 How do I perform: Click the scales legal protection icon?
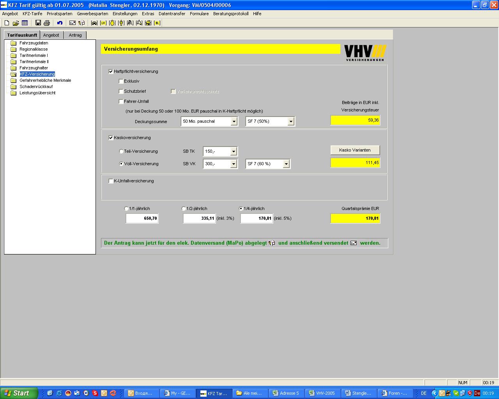coord(139,23)
